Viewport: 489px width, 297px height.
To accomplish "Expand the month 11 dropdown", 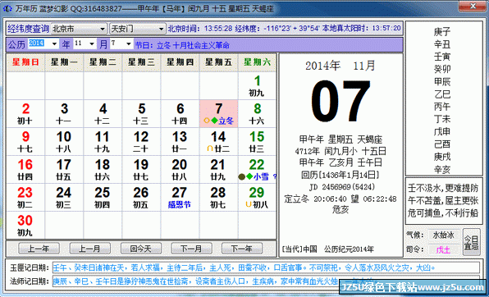I will tap(92, 44).
